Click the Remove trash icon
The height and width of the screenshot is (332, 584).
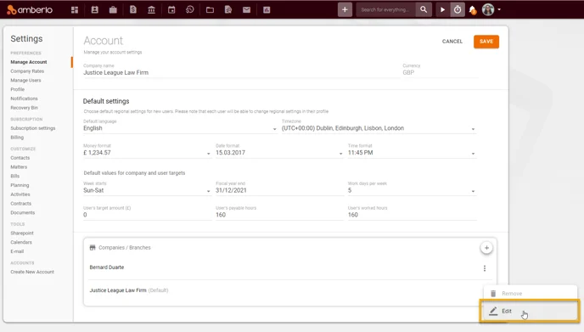493,294
